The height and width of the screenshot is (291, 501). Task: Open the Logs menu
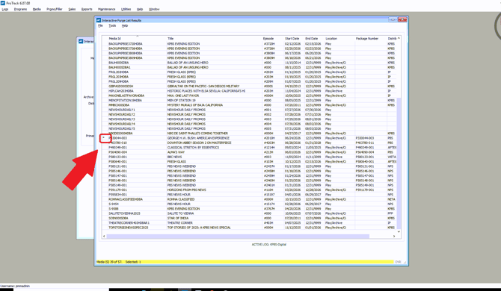pos(5,9)
